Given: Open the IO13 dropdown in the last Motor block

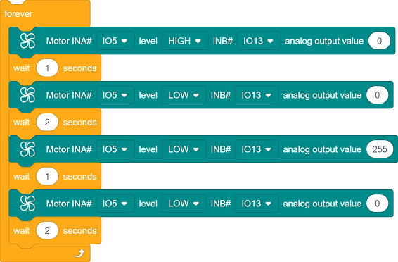Looking at the screenshot, I should [x=257, y=204].
